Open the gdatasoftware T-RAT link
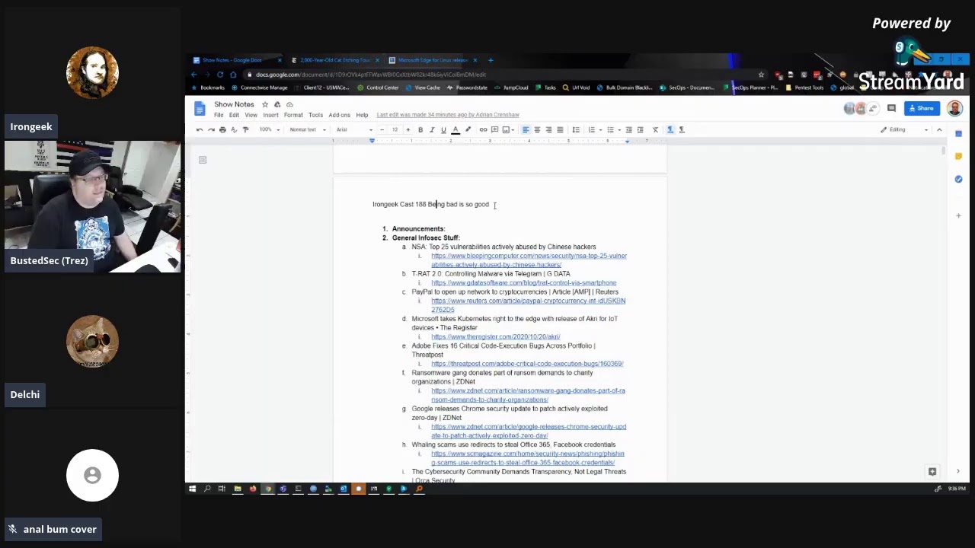975x548 pixels. 523,283
